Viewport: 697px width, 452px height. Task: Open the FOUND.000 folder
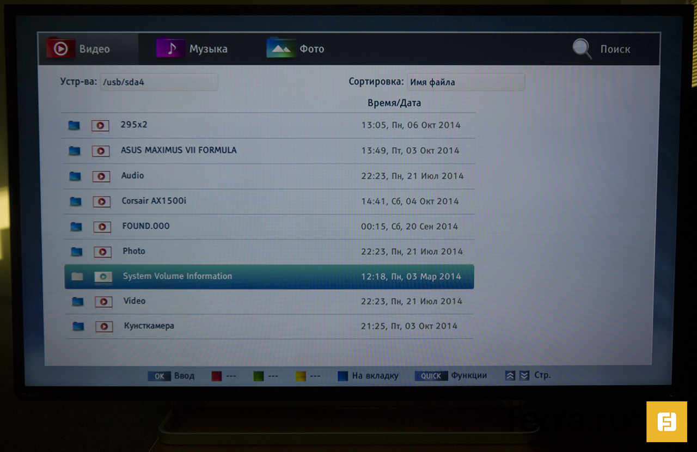(269, 227)
